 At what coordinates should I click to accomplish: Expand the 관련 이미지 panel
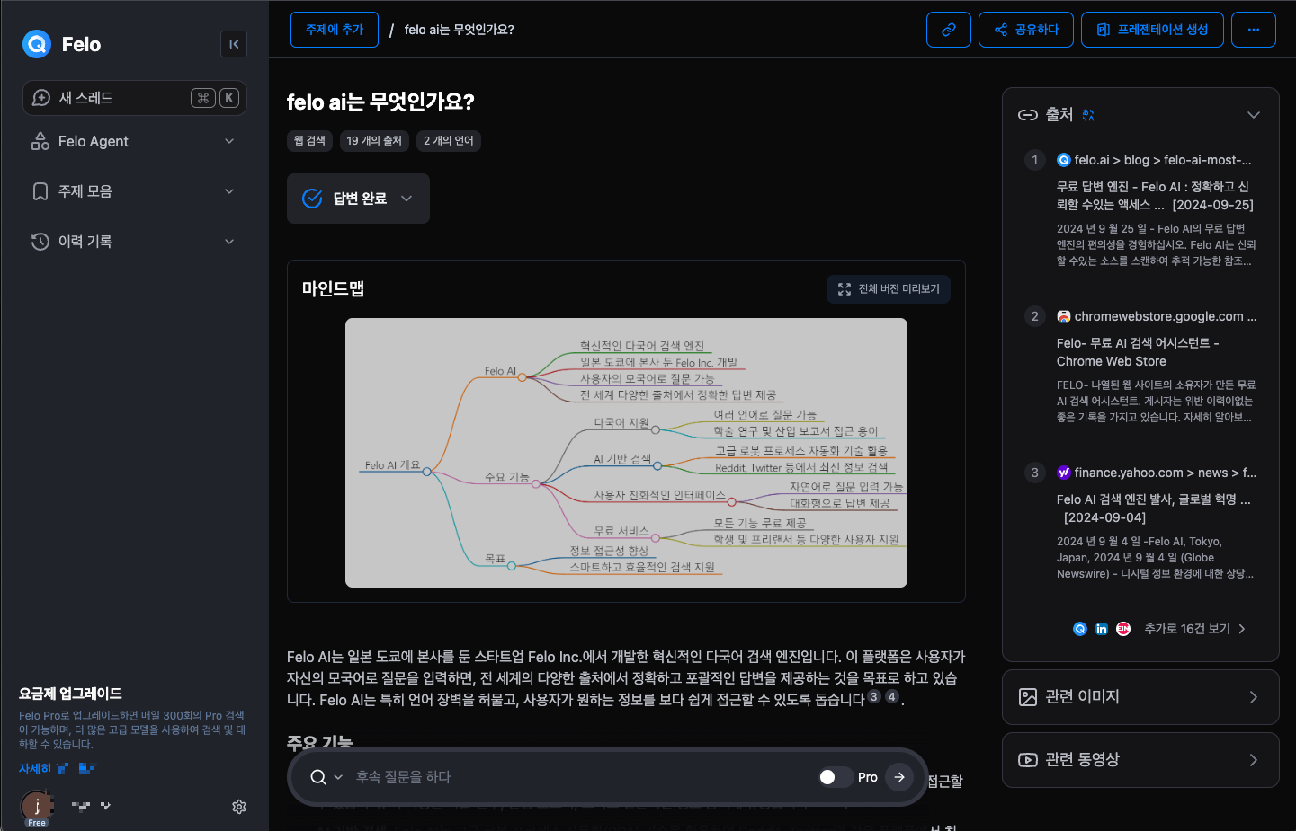tap(1140, 697)
